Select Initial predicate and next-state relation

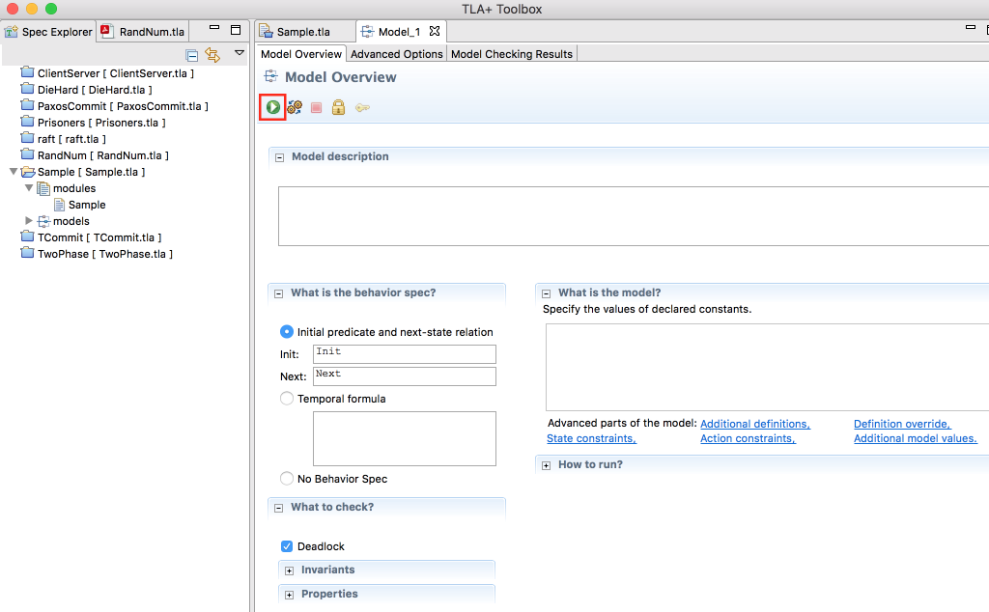click(286, 331)
